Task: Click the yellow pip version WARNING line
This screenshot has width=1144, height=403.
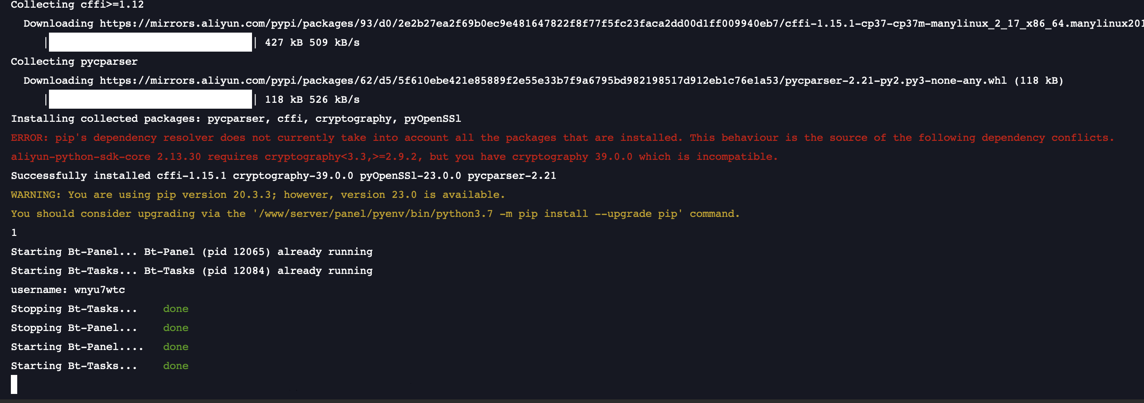Action: [257, 195]
